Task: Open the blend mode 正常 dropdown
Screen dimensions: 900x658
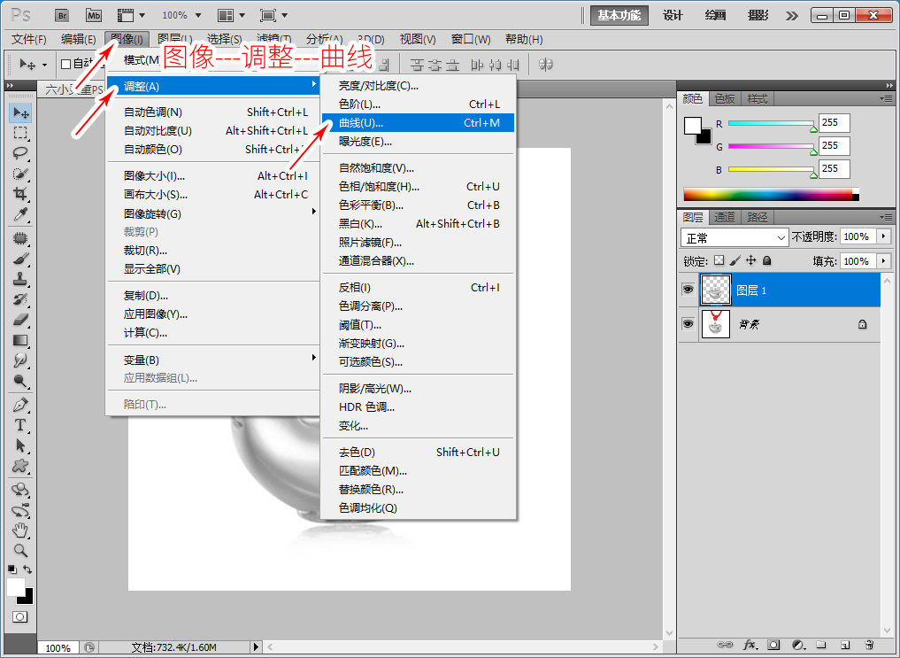Action: [x=735, y=237]
